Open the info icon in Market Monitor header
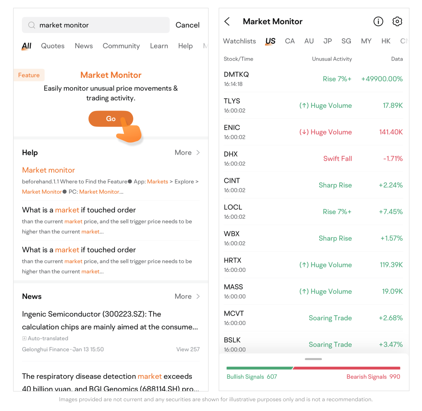The width and height of the screenshot is (422, 411). [x=378, y=21]
